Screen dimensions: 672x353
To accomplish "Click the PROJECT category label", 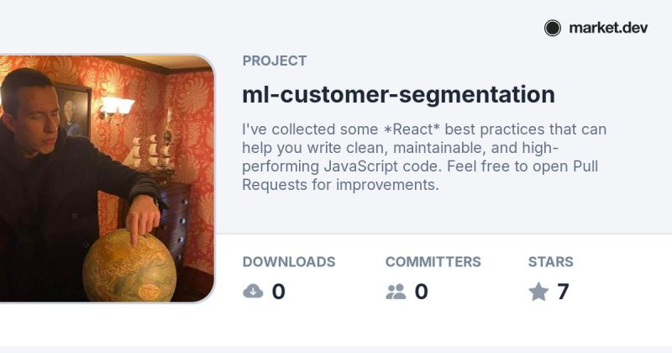I will (274, 61).
